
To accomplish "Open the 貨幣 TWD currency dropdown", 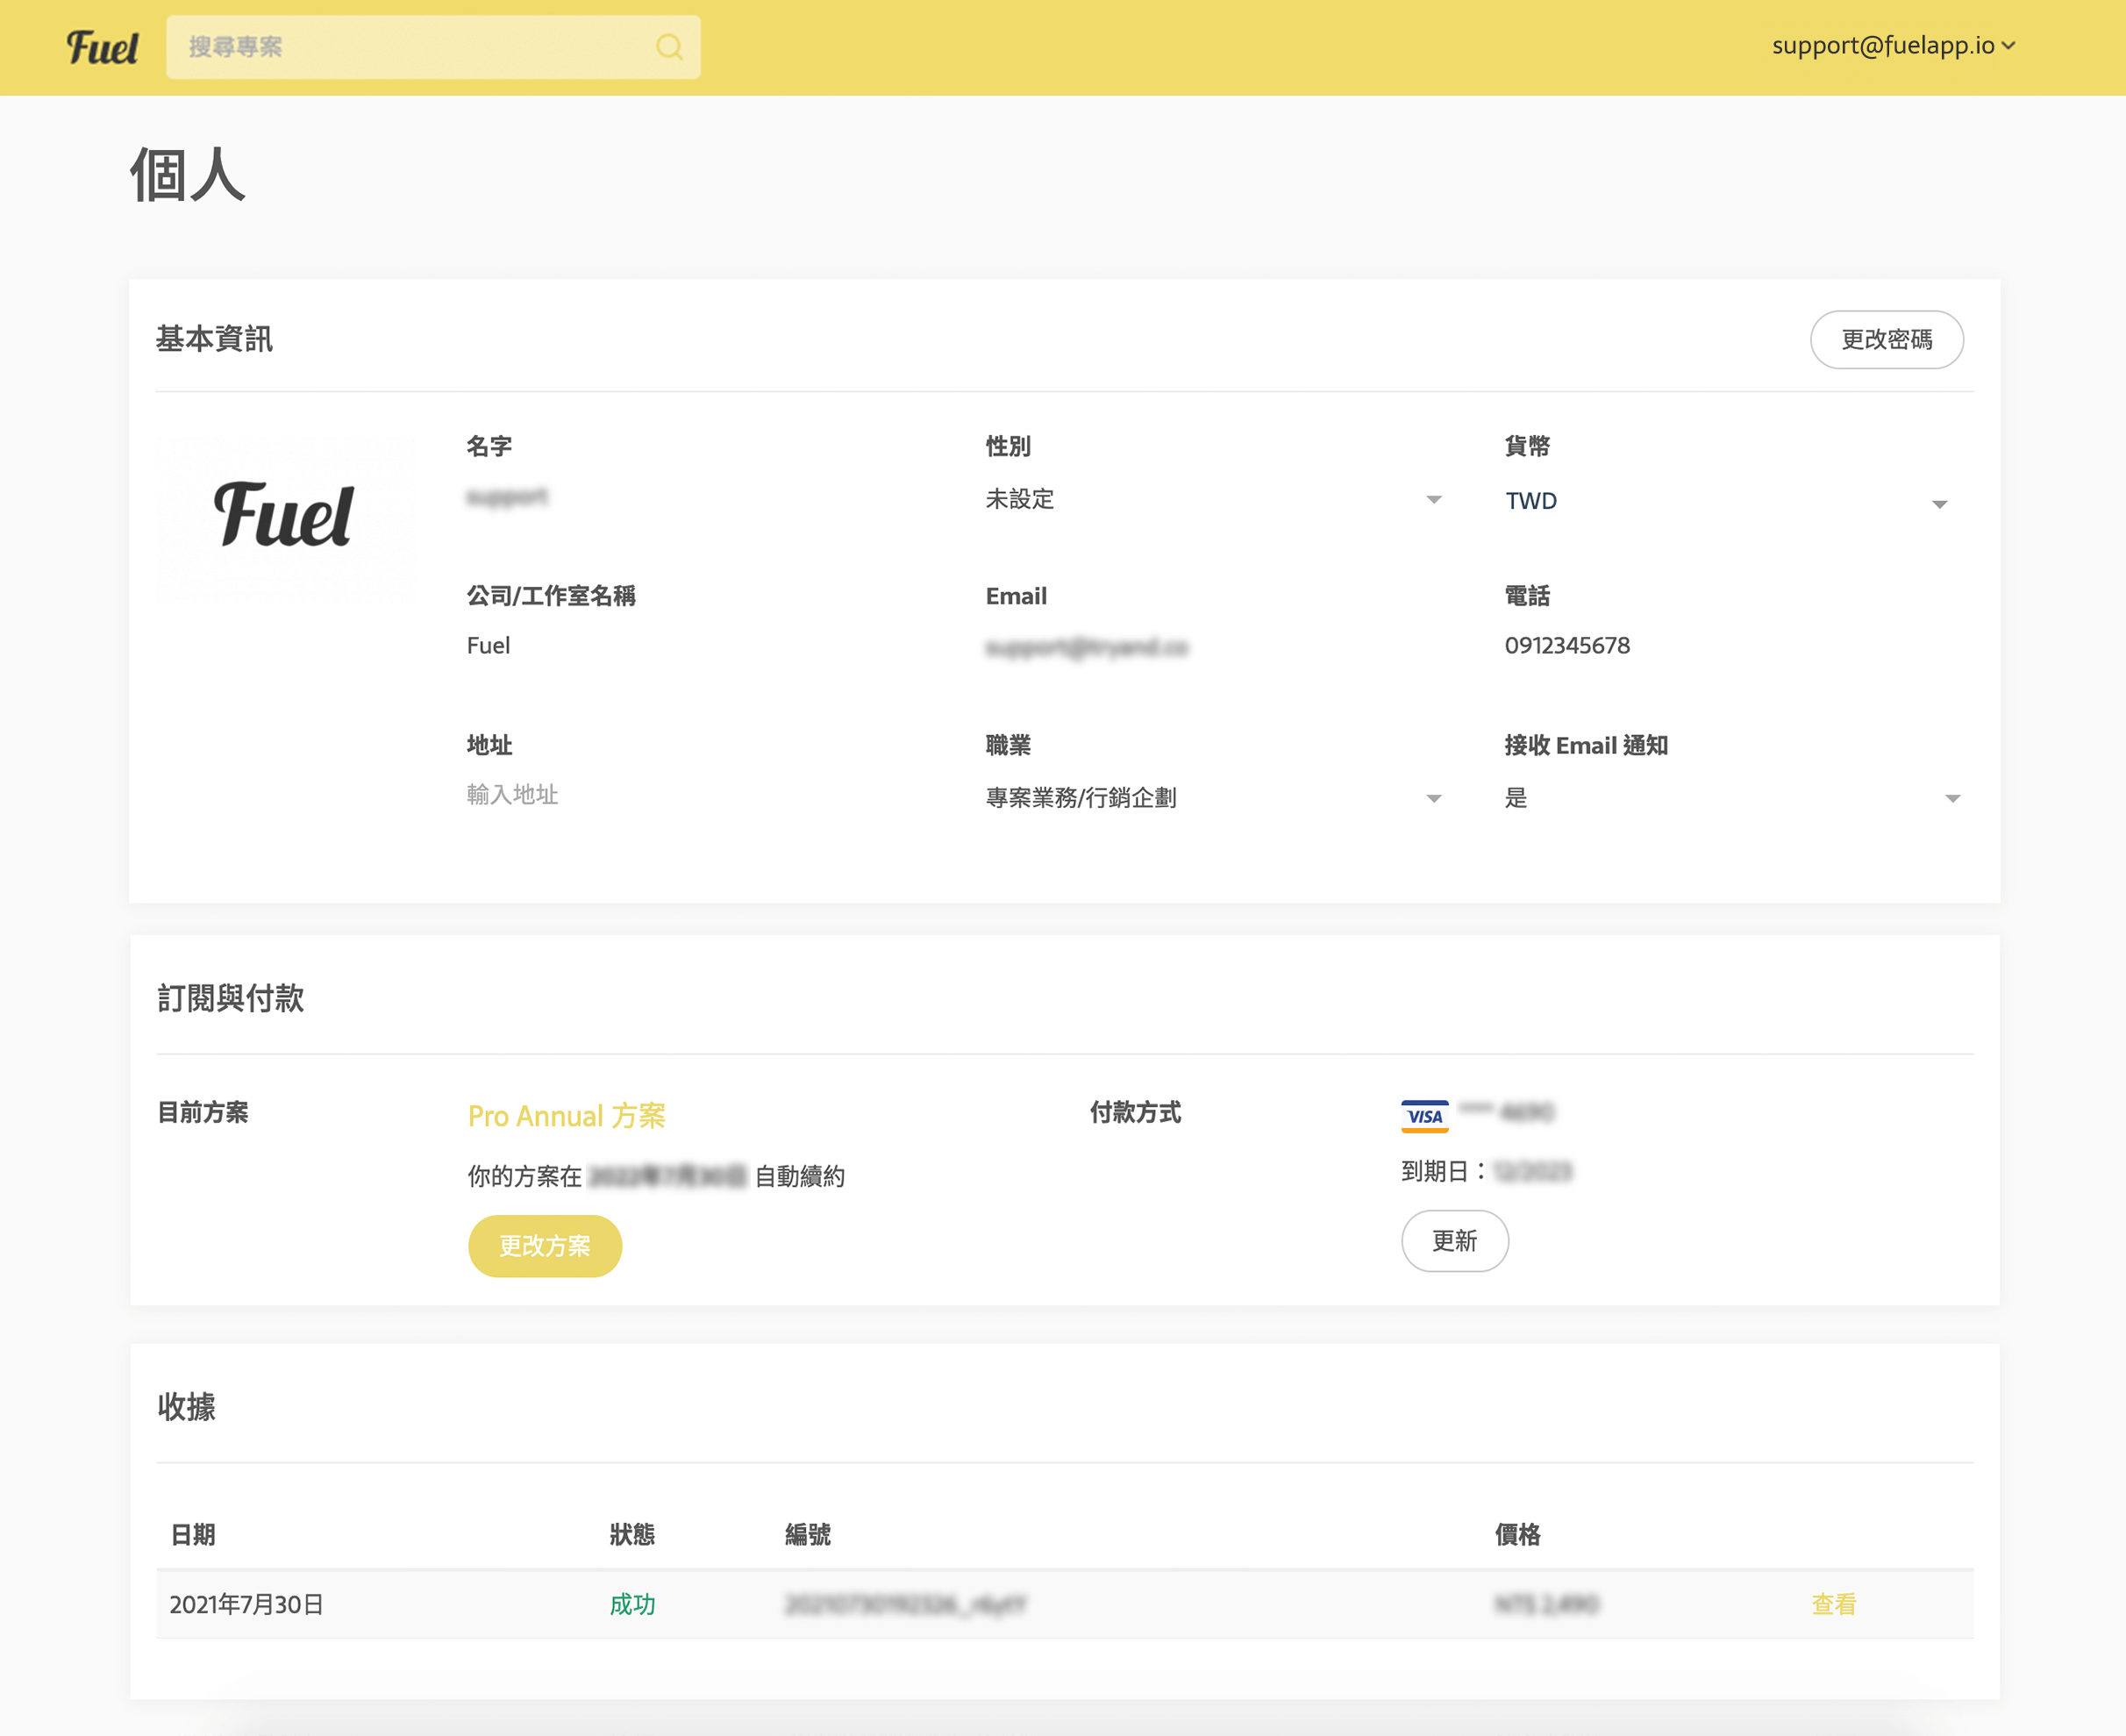I will click(1726, 501).
